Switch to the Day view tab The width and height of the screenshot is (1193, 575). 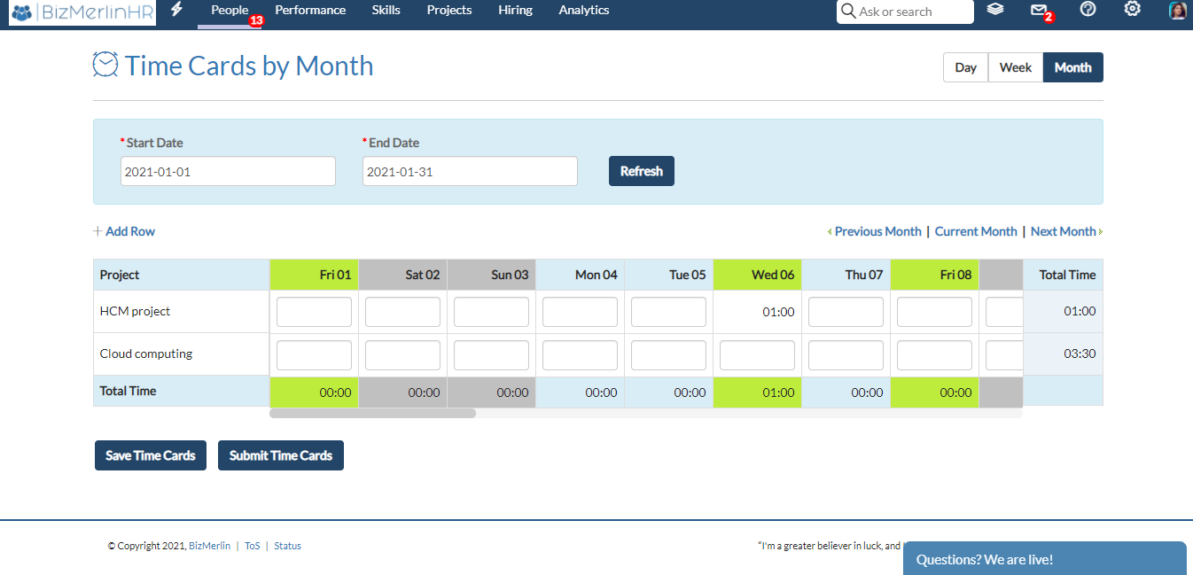[964, 66]
